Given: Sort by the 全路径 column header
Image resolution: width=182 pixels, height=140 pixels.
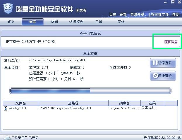Looking at the screenshot, I should (x=73, y=103).
